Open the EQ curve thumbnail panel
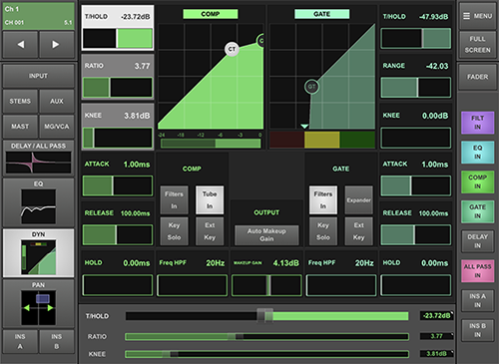Viewport: 499px width, 364px height. [x=39, y=202]
